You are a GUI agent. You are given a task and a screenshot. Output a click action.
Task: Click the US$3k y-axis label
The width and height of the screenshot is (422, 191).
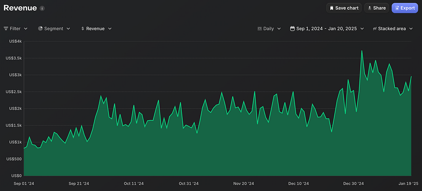coord(15,75)
